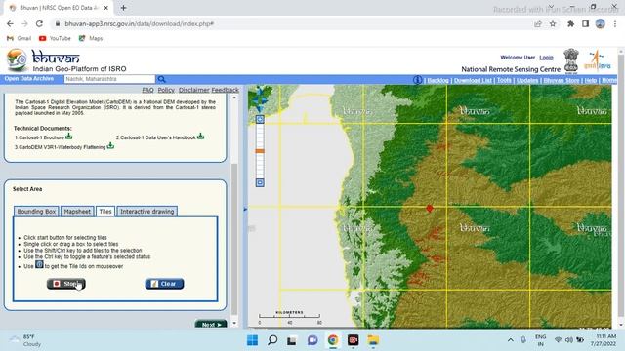
Task: Zoom out using the map minus button
Action: [x=260, y=182]
